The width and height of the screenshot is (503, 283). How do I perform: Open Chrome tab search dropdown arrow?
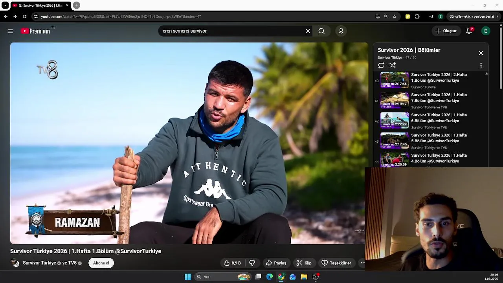(x=5, y=6)
